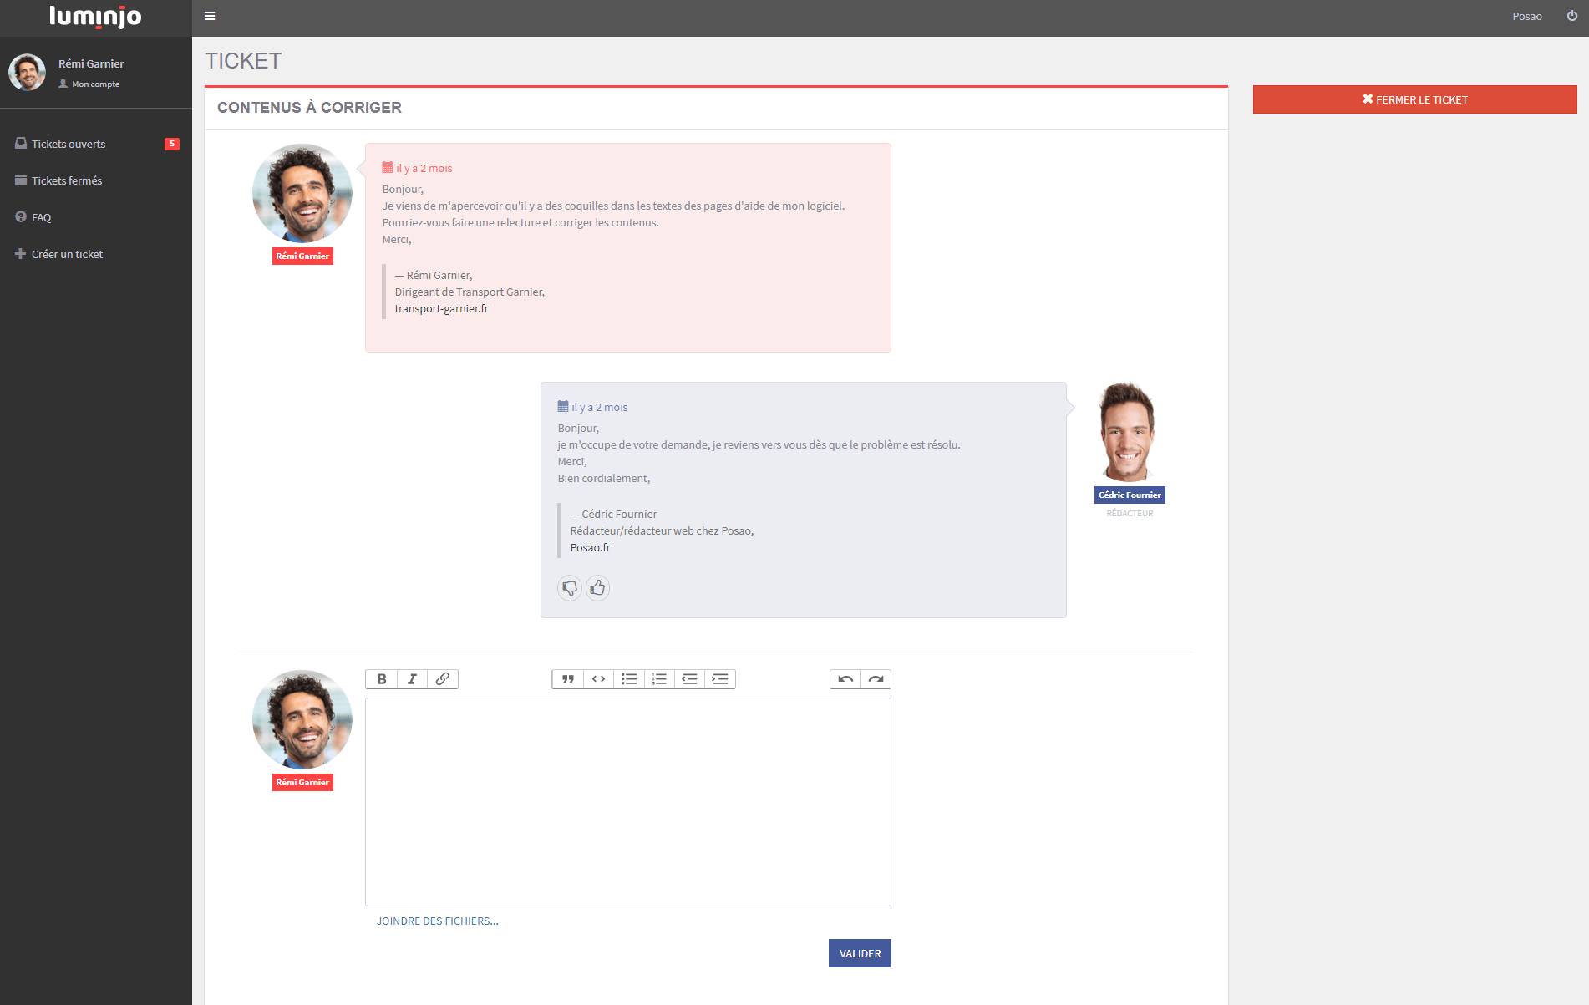
Task: Click the power logout icon
Action: tap(1571, 16)
